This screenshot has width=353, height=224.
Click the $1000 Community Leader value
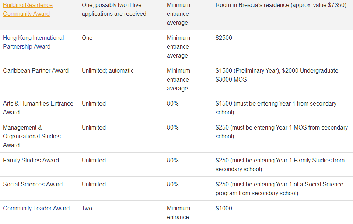[x=224, y=208]
